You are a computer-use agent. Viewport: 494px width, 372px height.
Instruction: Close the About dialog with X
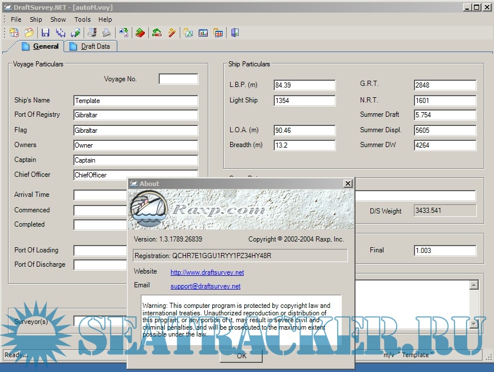pos(347,184)
